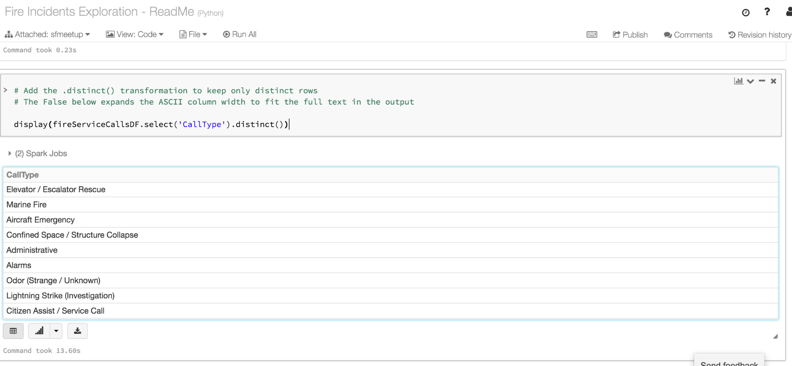Click the Publish button
The width and height of the screenshot is (792, 366).
point(630,35)
